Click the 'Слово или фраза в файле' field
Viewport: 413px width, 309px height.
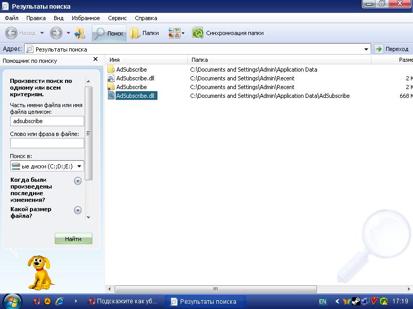pos(47,143)
